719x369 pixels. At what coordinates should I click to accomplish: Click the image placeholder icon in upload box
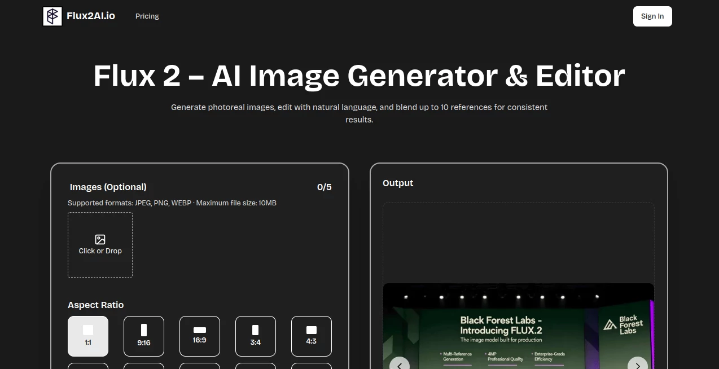click(x=100, y=239)
